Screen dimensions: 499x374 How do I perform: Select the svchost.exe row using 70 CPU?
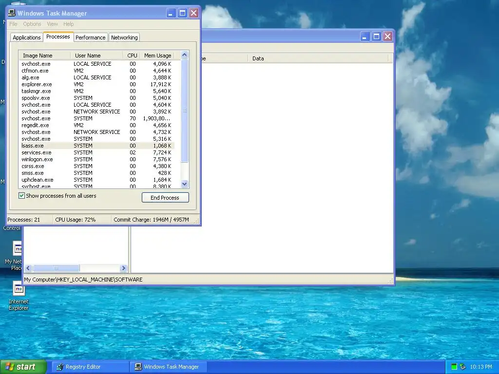coord(96,118)
